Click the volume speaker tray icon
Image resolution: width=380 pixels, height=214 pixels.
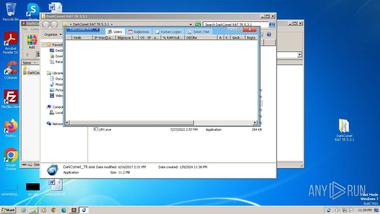[337, 210]
